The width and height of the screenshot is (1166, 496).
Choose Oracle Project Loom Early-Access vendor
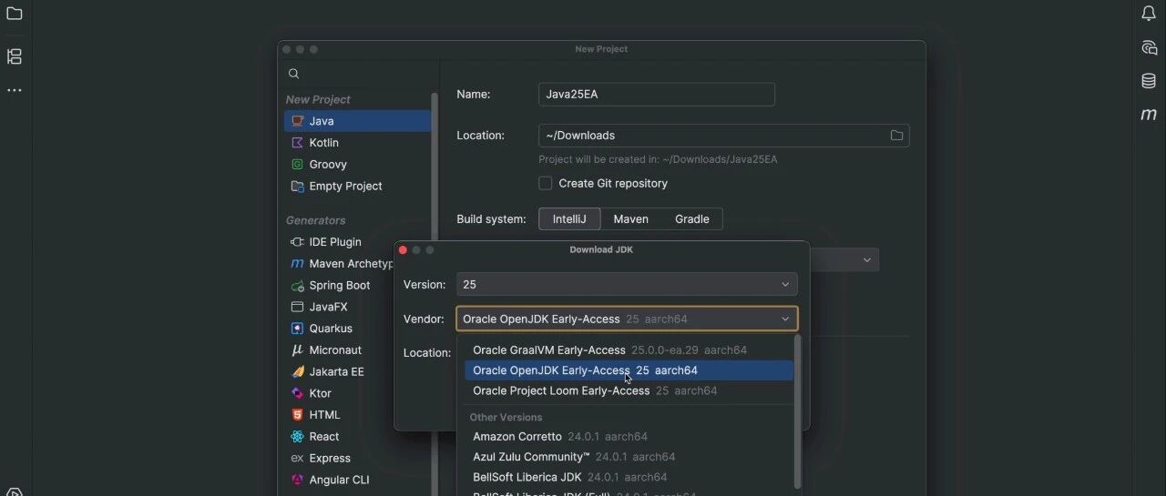629,390
